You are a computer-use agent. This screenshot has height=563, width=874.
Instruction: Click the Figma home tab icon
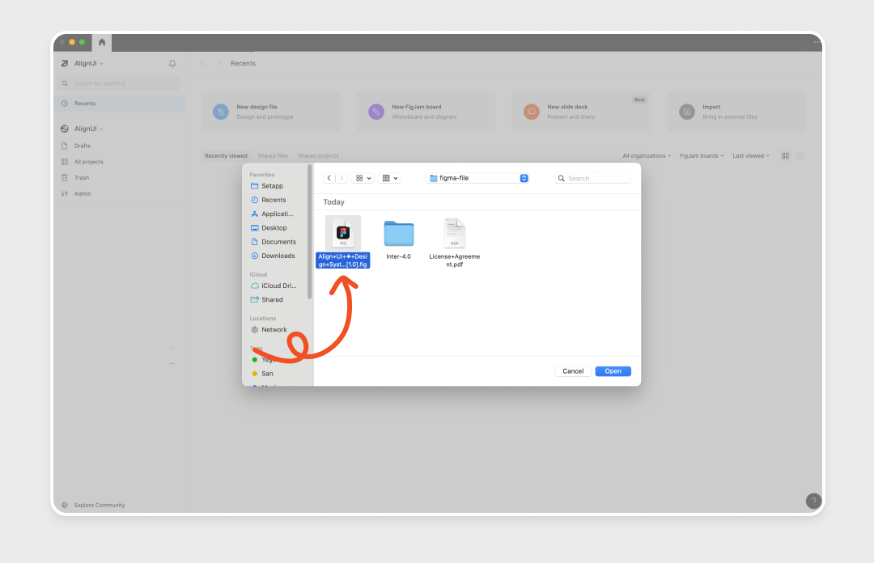(x=102, y=42)
